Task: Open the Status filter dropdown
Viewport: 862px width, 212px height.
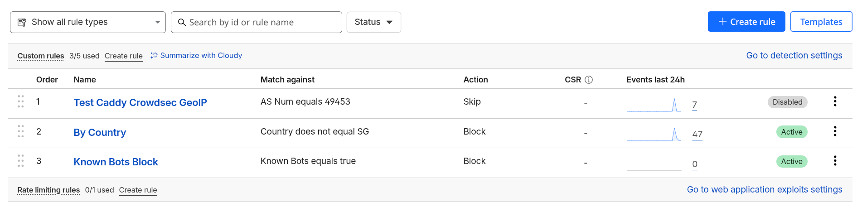Action: pyautogui.click(x=373, y=22)
